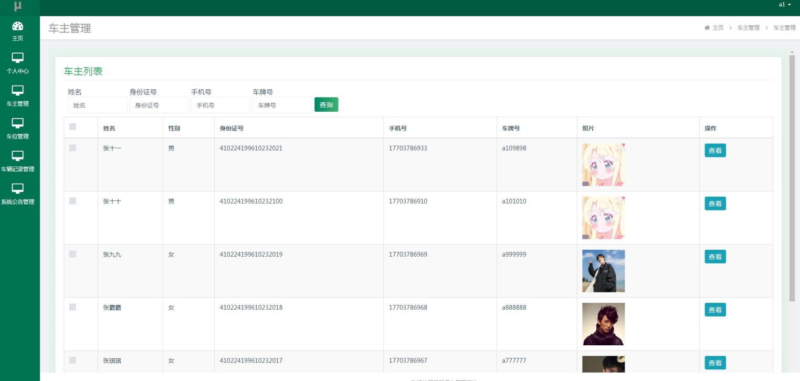The height and width of the screenshot is (381, 800).
Task: Click phone number 17703786968
Action: [x=408, y=307]
